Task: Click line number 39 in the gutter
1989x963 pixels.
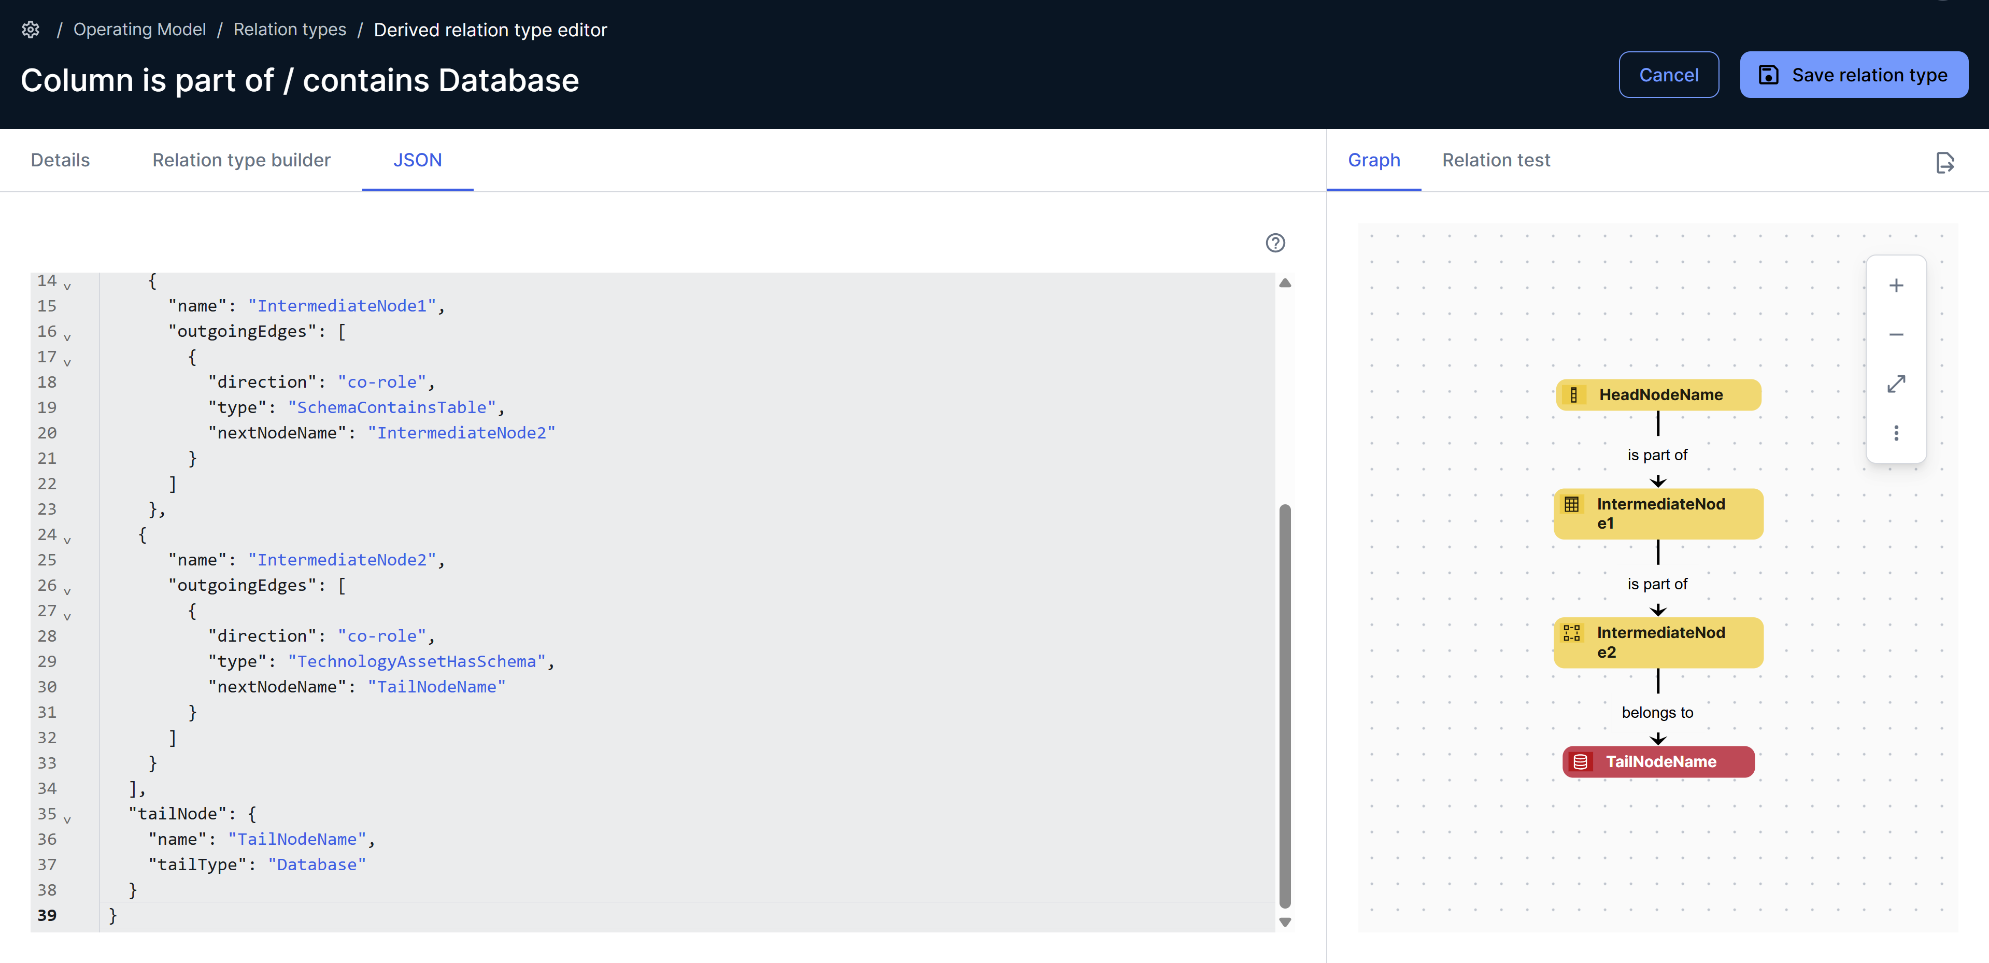Action: (47, 915)
